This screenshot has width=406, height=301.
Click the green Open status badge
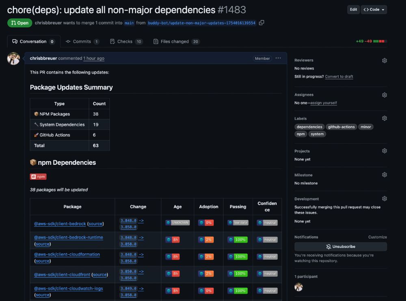pos(19,23)
